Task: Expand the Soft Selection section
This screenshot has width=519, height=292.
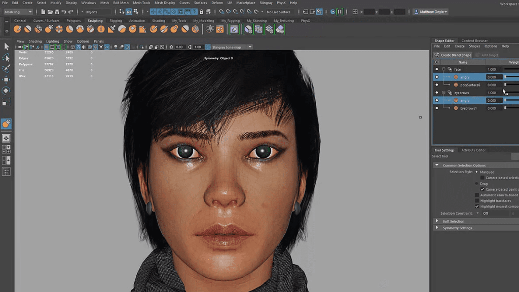Action: click(437, 221)
